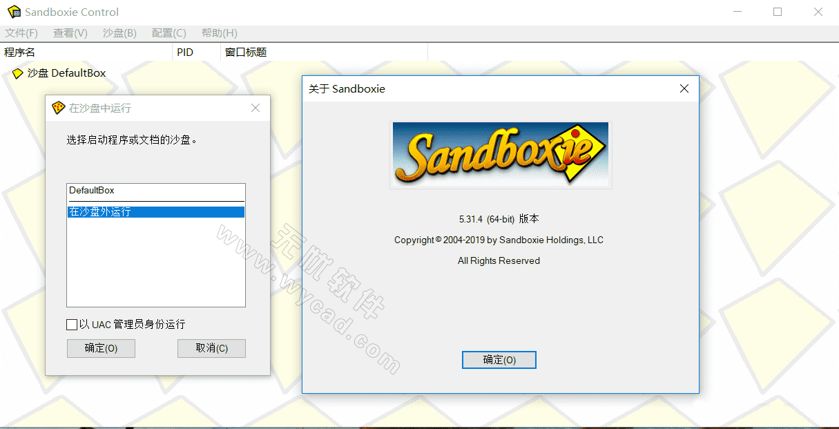This screenshot has width=839, height=429.
Task: Confirm the About Sandboxie dialog with 确定(O)
Action: (x=499, y=360)
